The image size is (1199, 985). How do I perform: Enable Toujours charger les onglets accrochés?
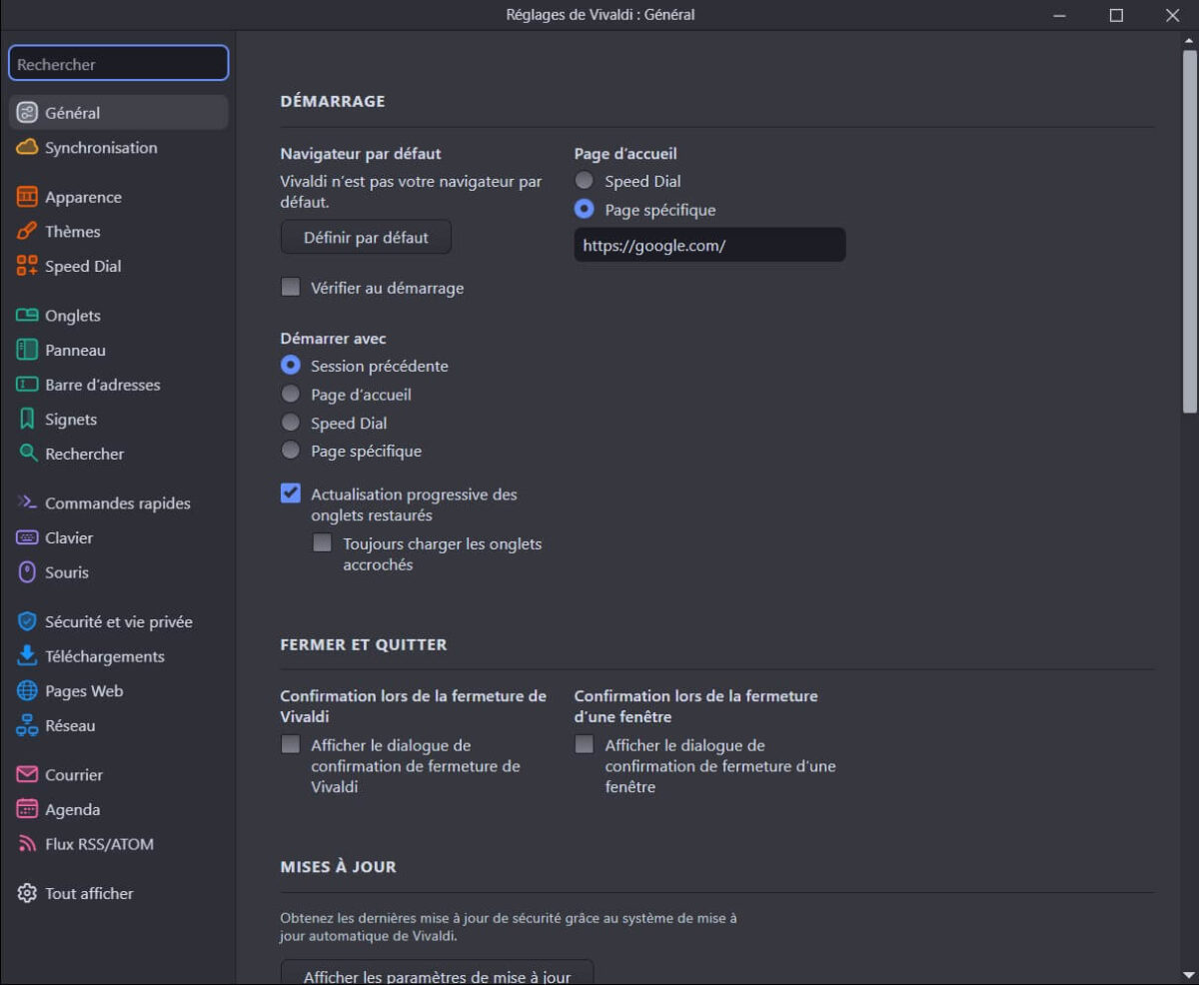(322, 542)
